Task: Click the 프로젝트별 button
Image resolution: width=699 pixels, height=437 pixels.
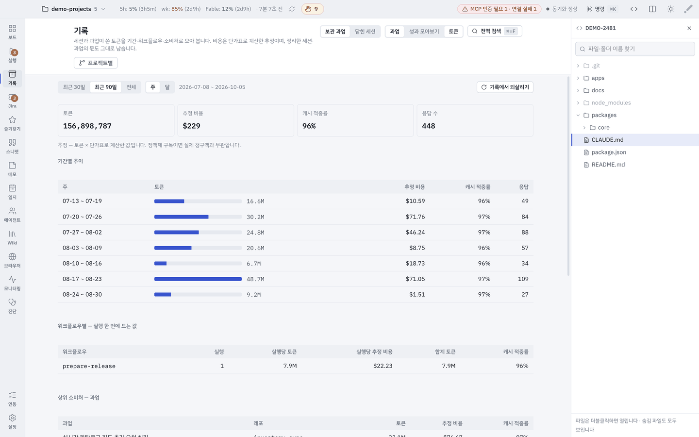Action: 96,63
